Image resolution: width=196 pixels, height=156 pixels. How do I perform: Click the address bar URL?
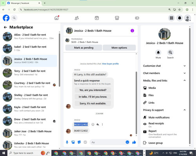46,10
